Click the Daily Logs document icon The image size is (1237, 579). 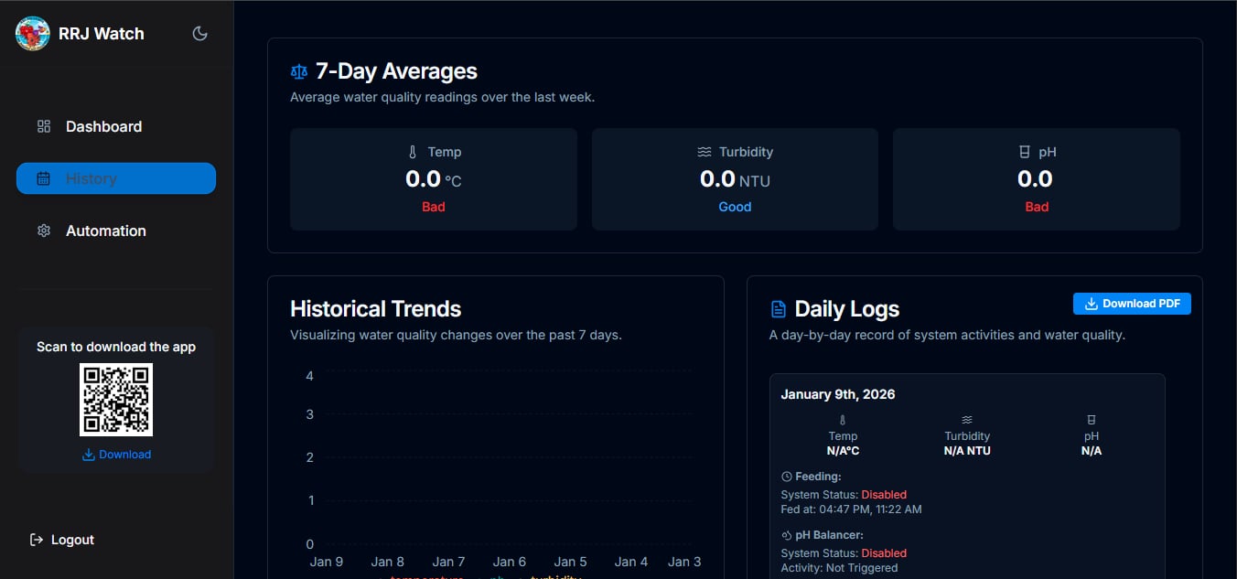(779, 309)
